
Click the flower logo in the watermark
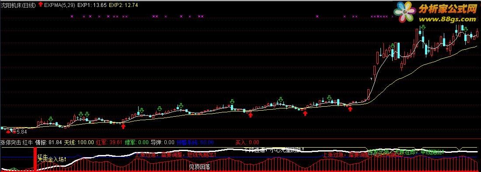pyautogui.click(x=405, y=12)
